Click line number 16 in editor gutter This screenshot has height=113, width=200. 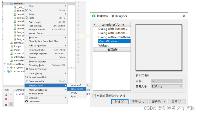78,36
